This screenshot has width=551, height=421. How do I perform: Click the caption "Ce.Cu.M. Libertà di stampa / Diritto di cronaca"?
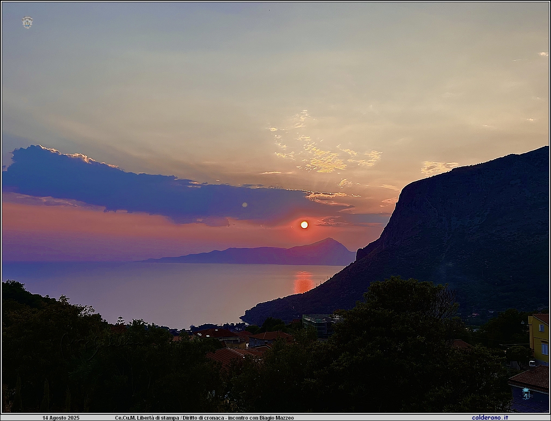(170, 418)
